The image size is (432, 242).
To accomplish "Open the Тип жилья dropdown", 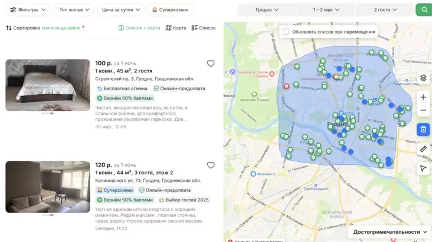I will (x=74, y=10).
